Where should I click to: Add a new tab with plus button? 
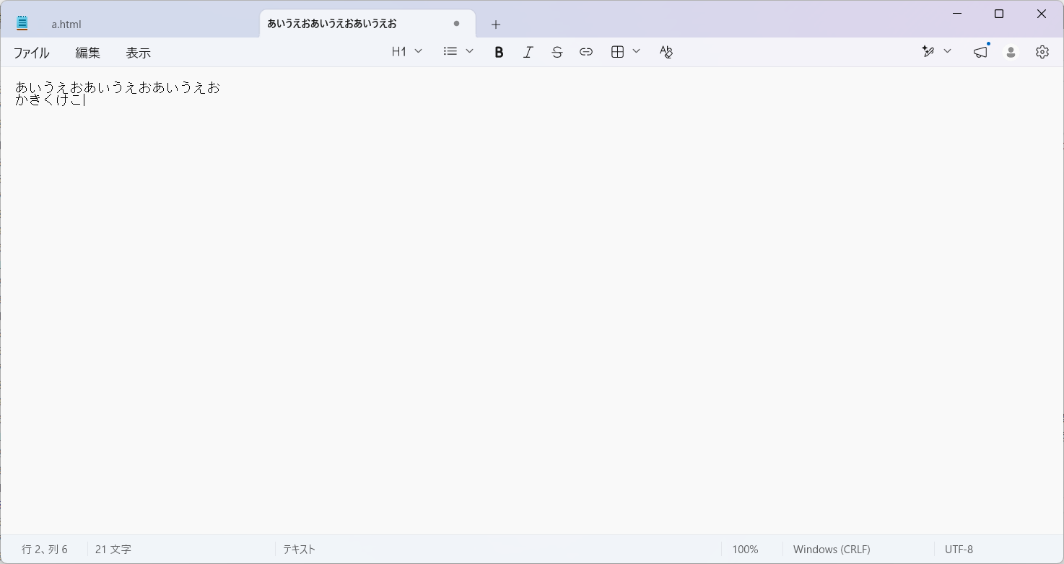pos(495,25)
